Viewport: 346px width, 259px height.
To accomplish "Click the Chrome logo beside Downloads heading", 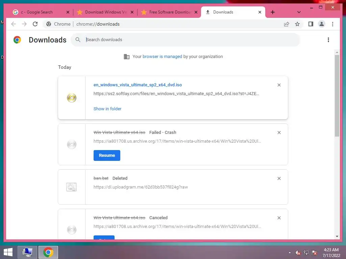I will coord(17,40).
